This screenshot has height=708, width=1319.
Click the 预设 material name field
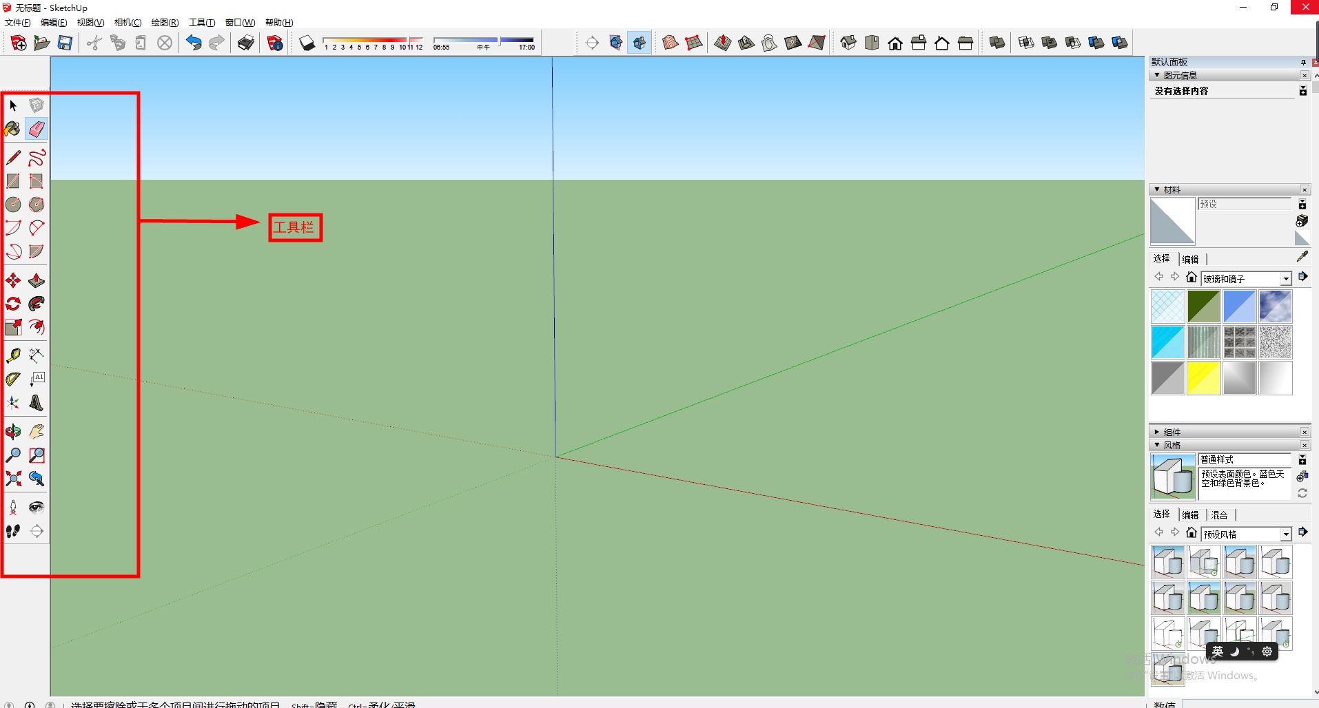click(1245, 204)
